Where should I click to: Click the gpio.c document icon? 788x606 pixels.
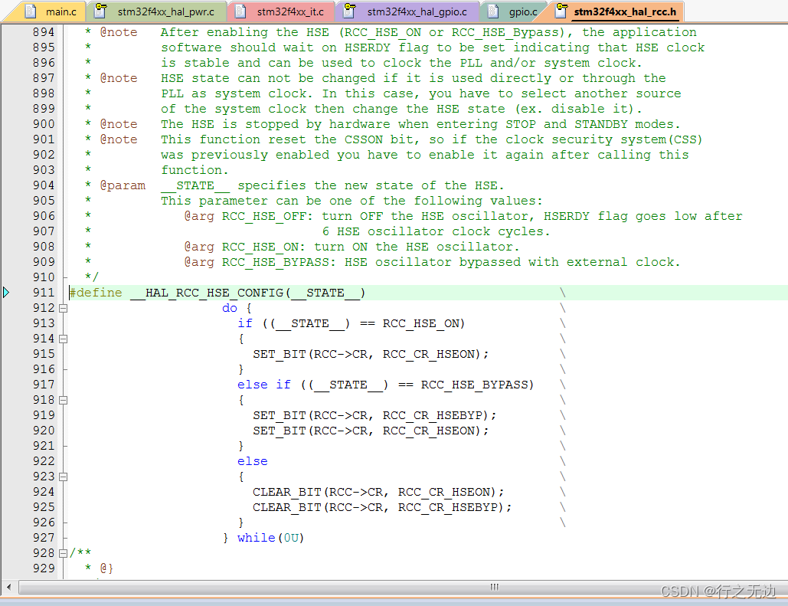tap(493, 11)
